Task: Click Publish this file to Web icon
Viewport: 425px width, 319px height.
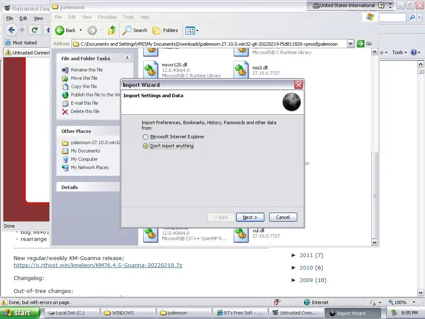Action: [65, 95]
